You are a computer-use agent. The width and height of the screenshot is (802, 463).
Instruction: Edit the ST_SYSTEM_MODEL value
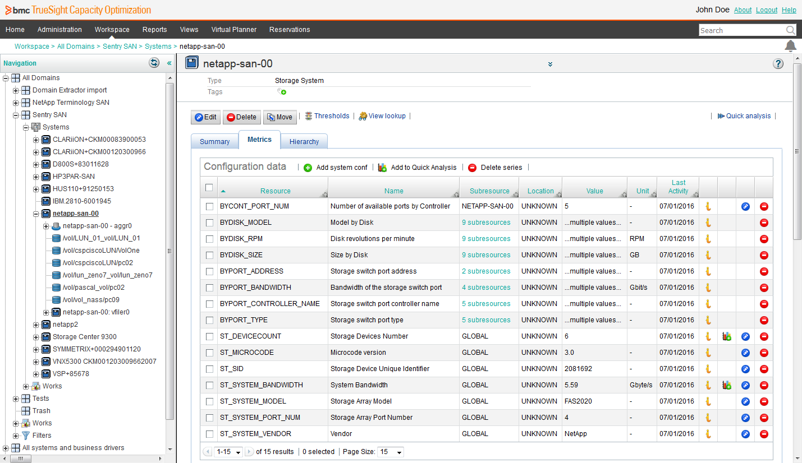pyautogui.click(x=745, y=401)
